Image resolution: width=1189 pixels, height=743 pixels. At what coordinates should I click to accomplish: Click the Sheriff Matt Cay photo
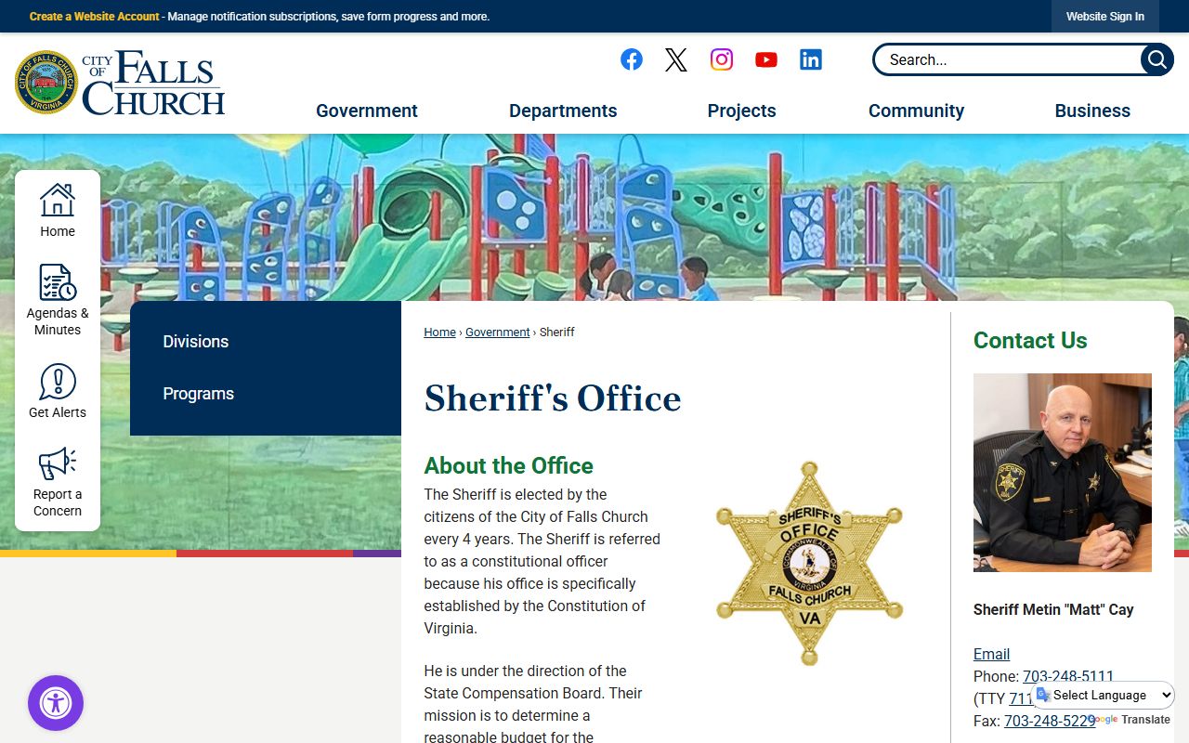[1063, 473]
